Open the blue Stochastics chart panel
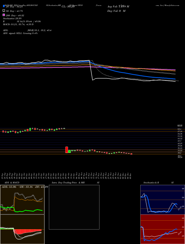This screenshot has height=244, width=185. [x=162, y=200]
